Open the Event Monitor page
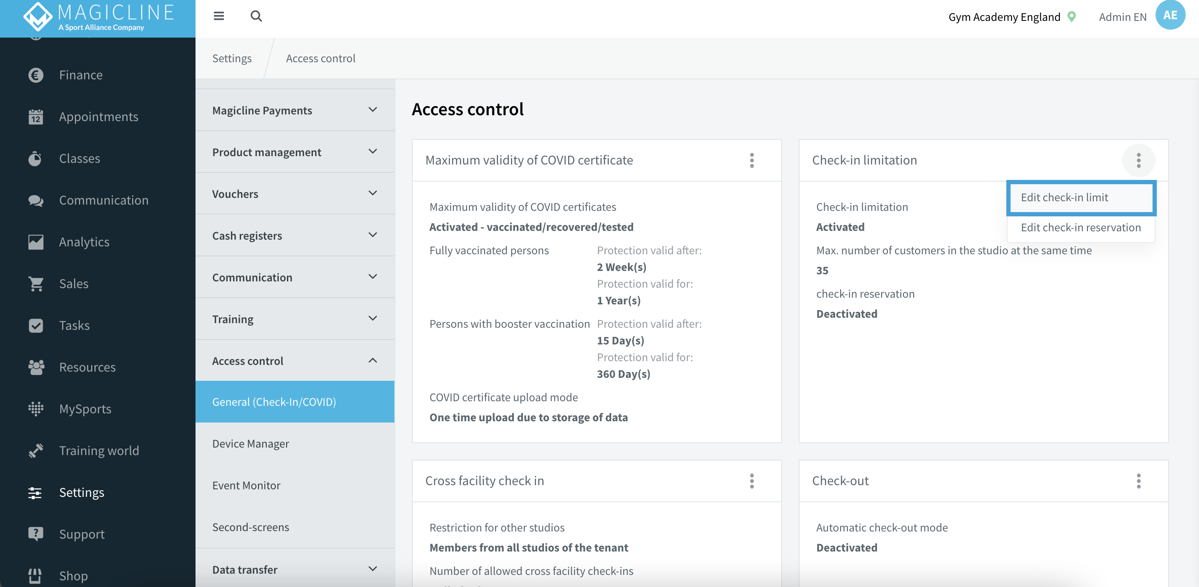This screenshot has width=1199, height=587. point(295,485)
